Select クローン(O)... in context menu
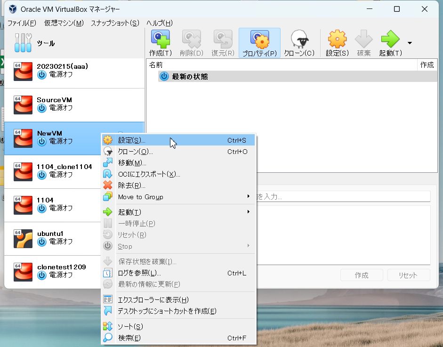443x347 pixels. click(135, 152)
